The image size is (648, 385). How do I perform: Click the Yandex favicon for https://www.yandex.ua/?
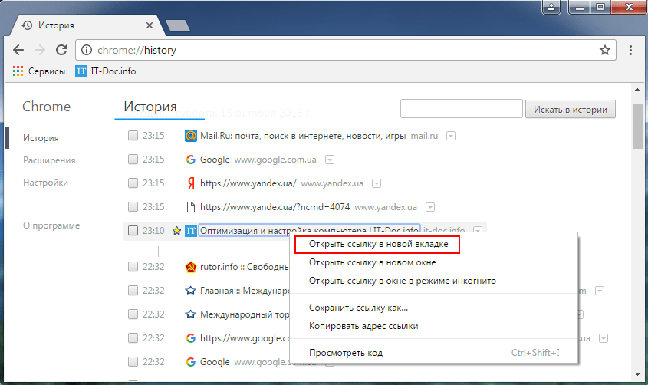point(190,183)
